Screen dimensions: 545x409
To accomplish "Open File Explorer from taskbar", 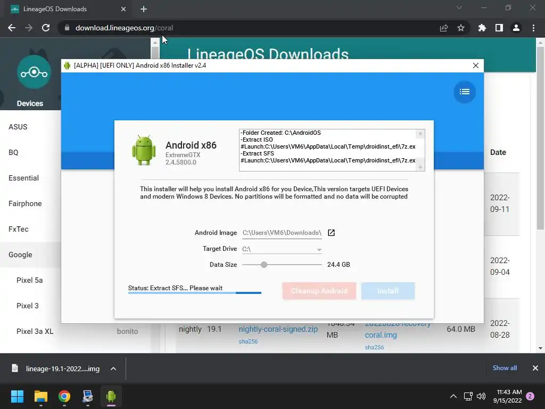I will (40, 396).
